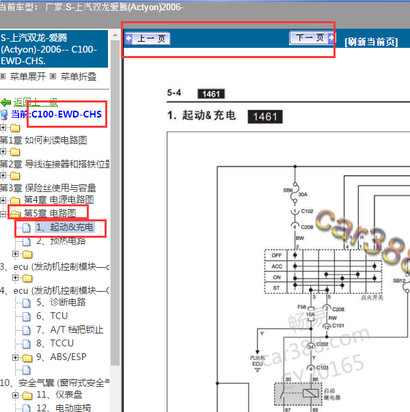The width and height of the screenshot is (410, 412).
Task: Click folder icon of 第4章 电源电路图
Action: [x=15, y=201]
